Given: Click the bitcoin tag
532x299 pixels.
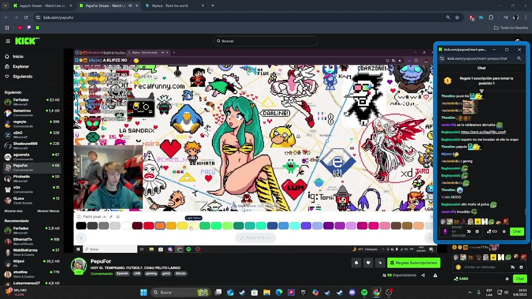Looking at the screenshot, I should point(180,274).
